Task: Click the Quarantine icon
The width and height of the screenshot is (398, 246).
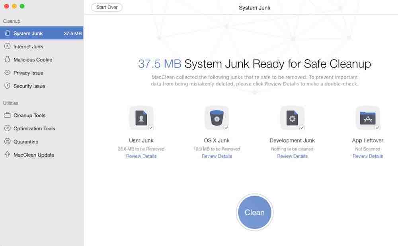Action: (7, 141)
